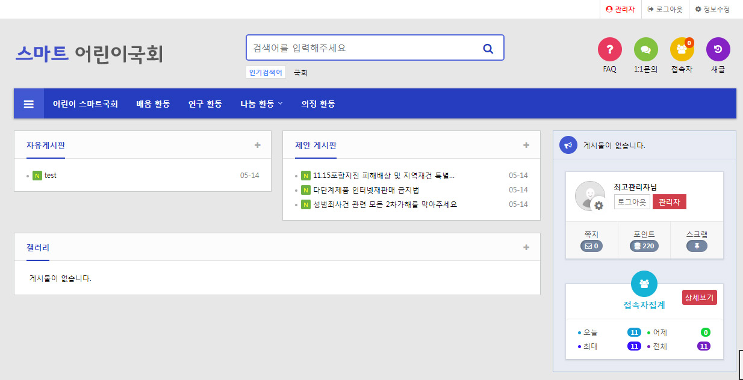Image resolution: width=743 pixels, height=380 pixels.
Task: Click the 포인트 220 badge
Action: 644,246
